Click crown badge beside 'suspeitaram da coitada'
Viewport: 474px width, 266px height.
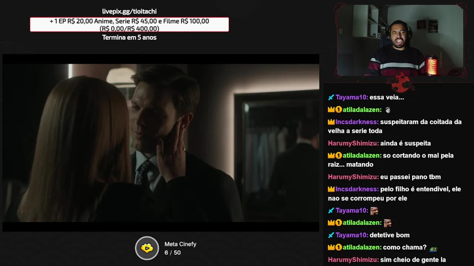[x=331, y=122]
